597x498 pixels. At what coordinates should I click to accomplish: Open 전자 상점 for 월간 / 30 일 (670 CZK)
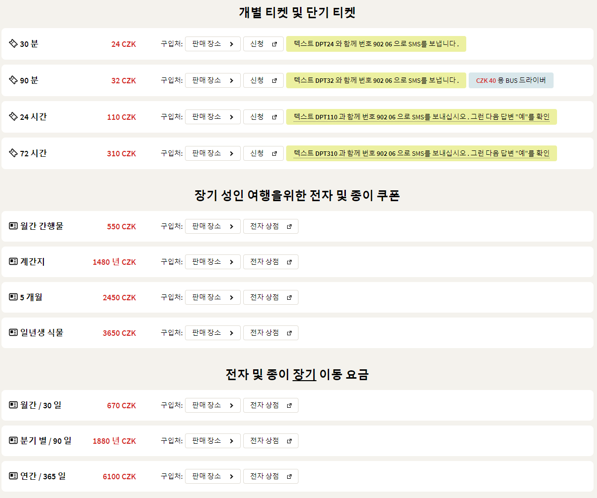(271, 405)
